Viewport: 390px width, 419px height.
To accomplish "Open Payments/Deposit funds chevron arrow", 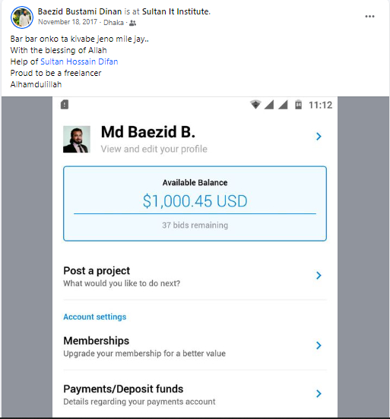I will click(319, 393).
